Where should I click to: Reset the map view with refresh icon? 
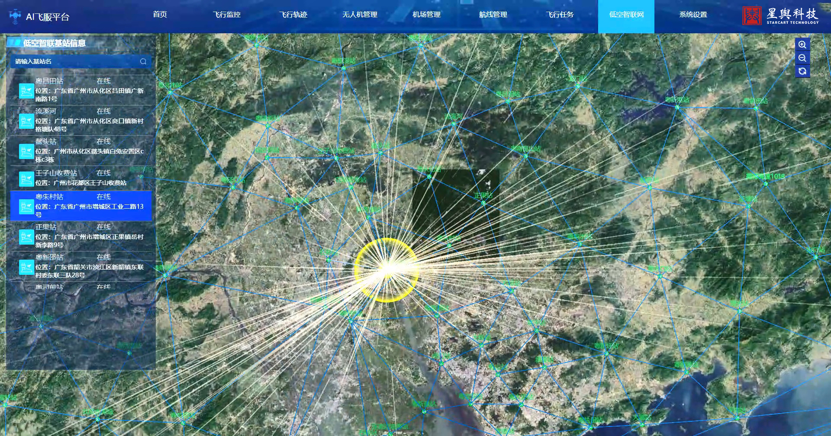tap(802, 71)
